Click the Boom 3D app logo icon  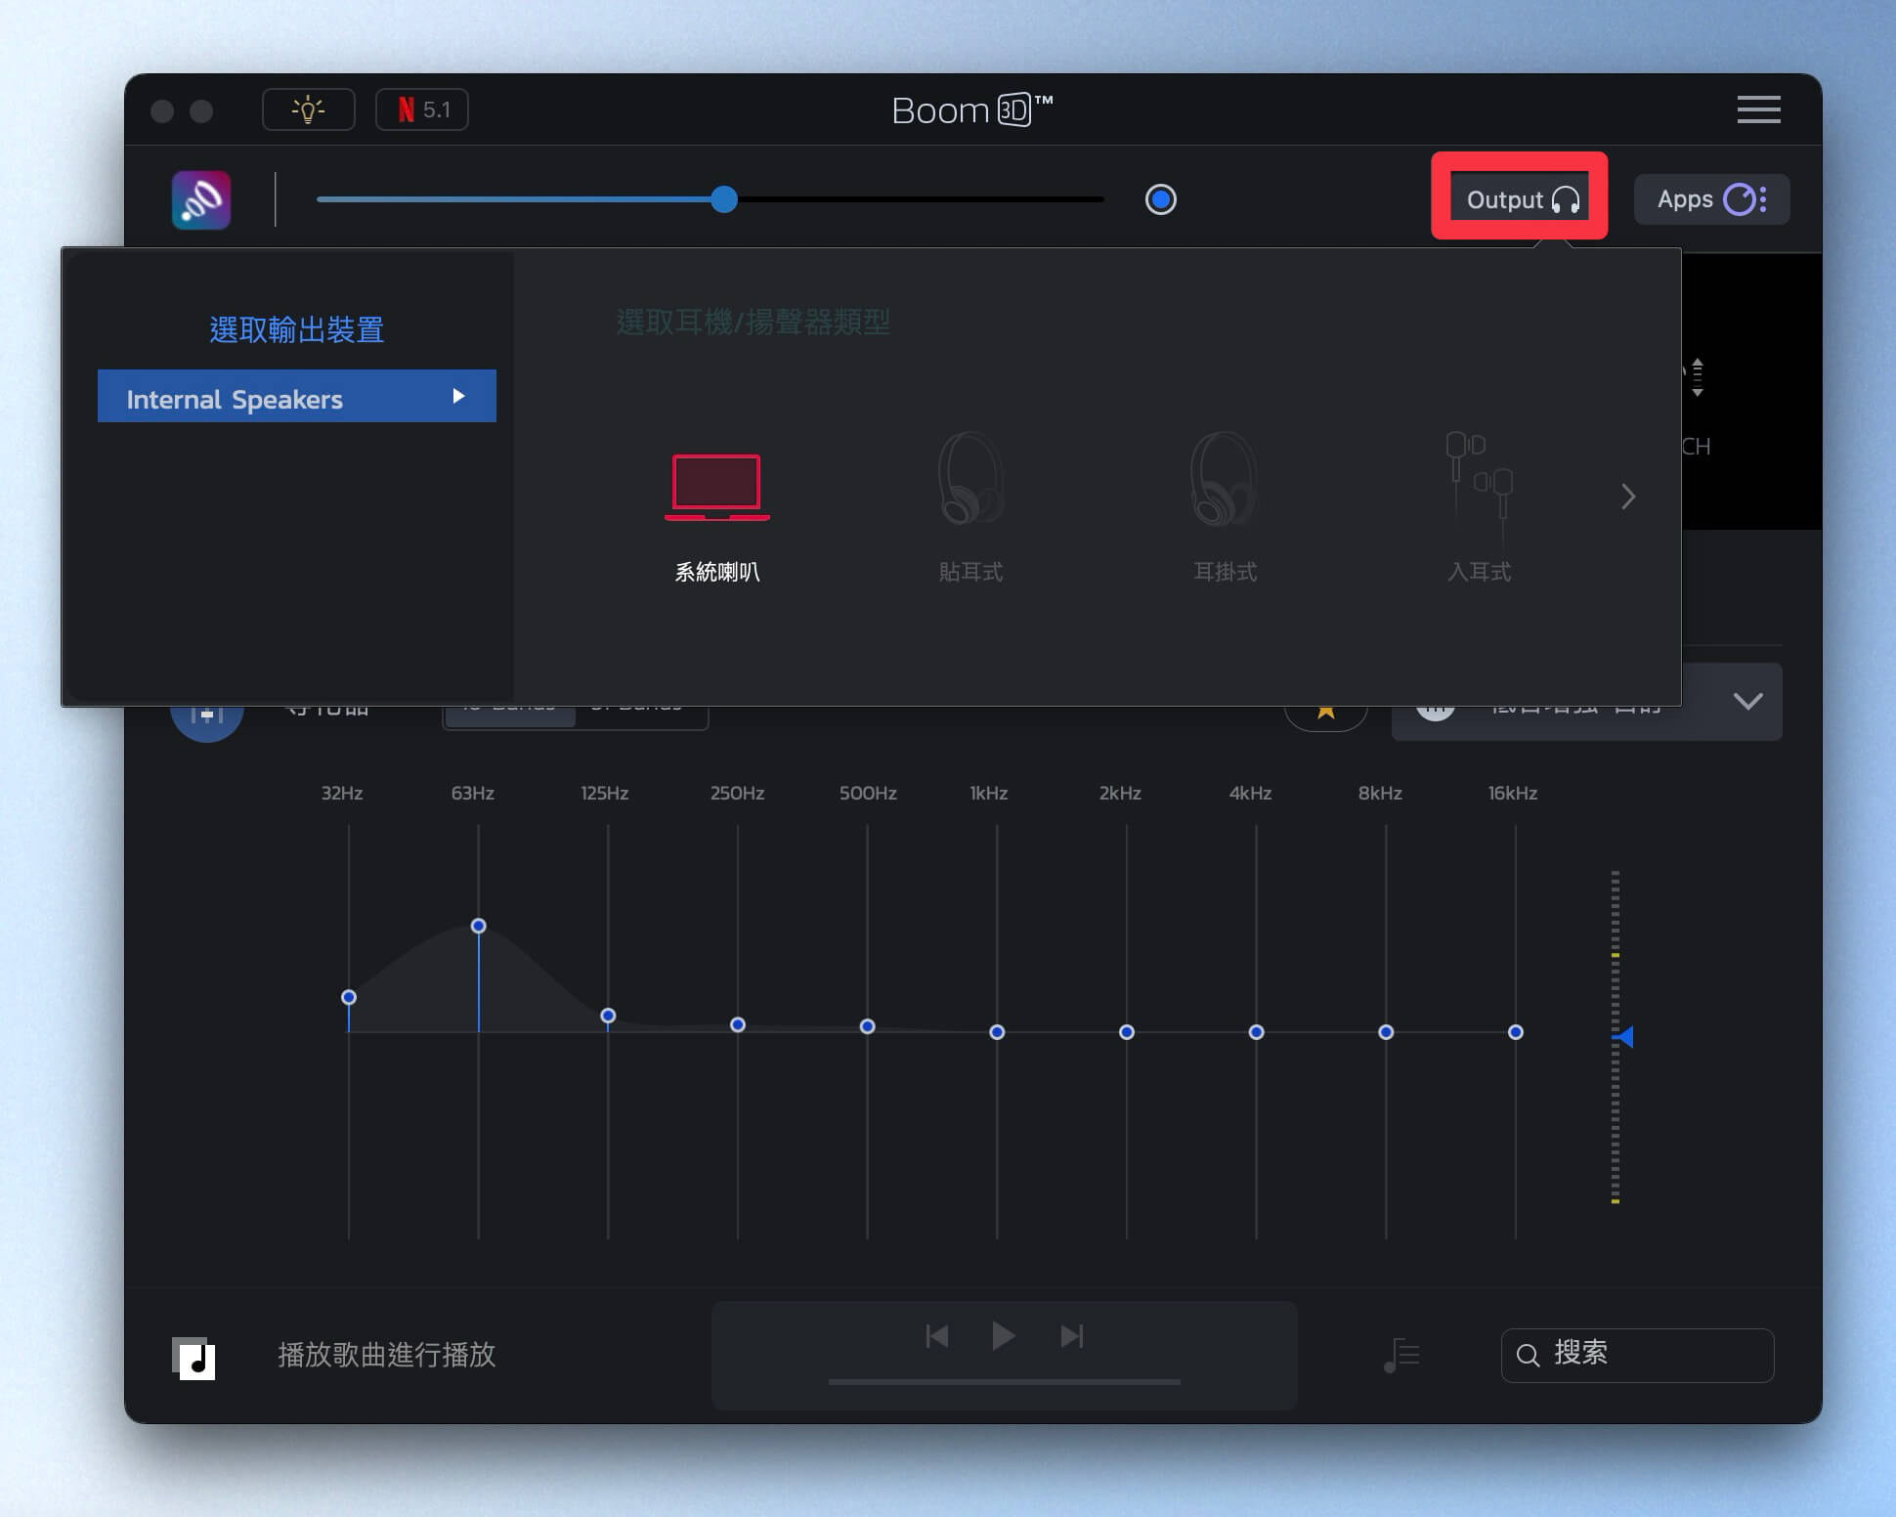201,200
